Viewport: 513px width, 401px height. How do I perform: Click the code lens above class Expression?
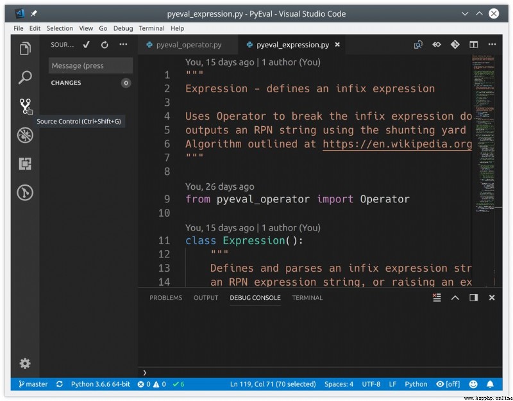[253, 228]
